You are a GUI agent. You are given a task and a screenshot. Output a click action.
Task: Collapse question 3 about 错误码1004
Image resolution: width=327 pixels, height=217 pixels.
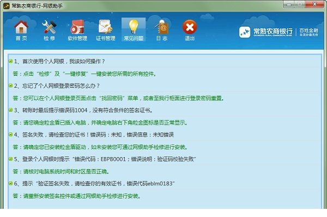[11, 110]
